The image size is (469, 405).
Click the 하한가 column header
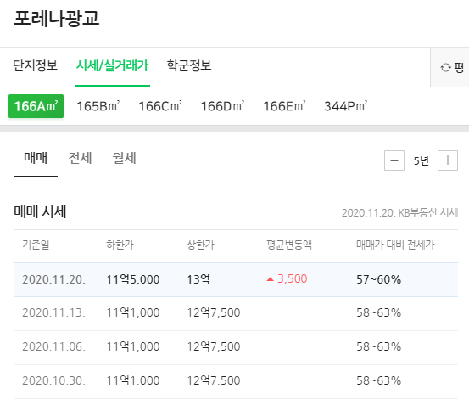pyautogui.click(x=120, y=245)
